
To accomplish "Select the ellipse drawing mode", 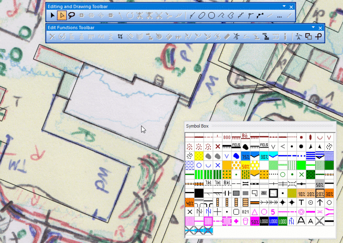I will coord(202,15).
